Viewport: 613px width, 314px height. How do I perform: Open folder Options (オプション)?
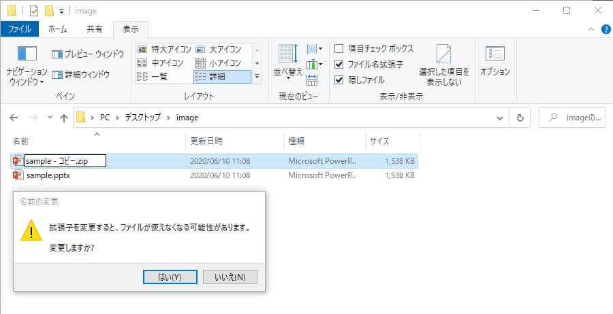pyautogui.click(x=495, y=62)
